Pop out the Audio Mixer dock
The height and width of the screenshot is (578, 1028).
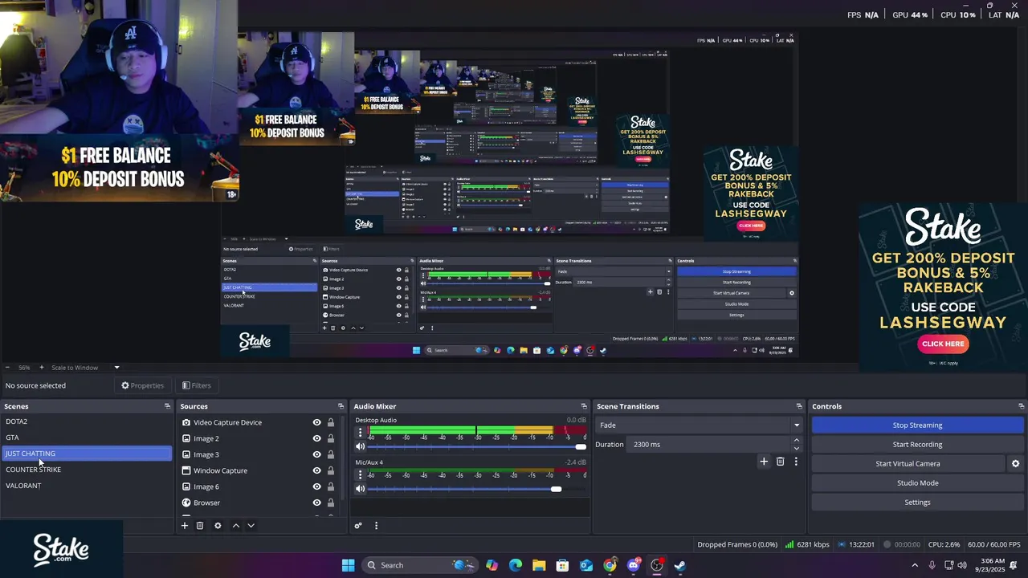pyautogui.click(x=584, y=406)
